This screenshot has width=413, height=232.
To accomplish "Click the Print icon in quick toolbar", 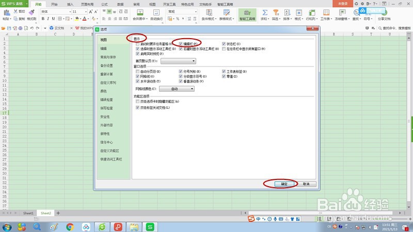I will tap(20, 28).
